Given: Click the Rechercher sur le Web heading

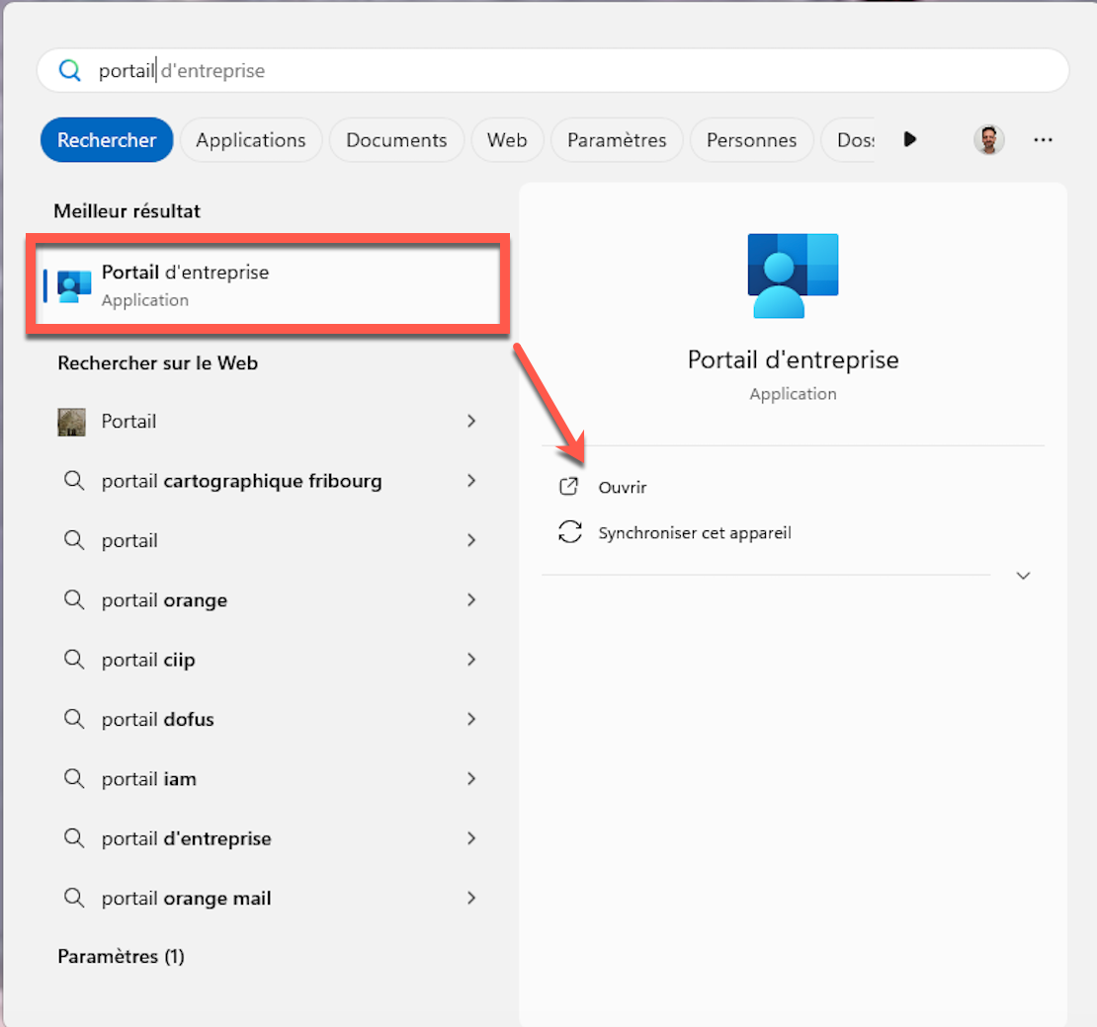Looking at the screenshot, I should (x=157, y=363).
